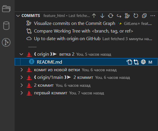Open the Source Control sidebar icon
The width and height of the screenshot is (158, 131).
(x=6, y=42)
